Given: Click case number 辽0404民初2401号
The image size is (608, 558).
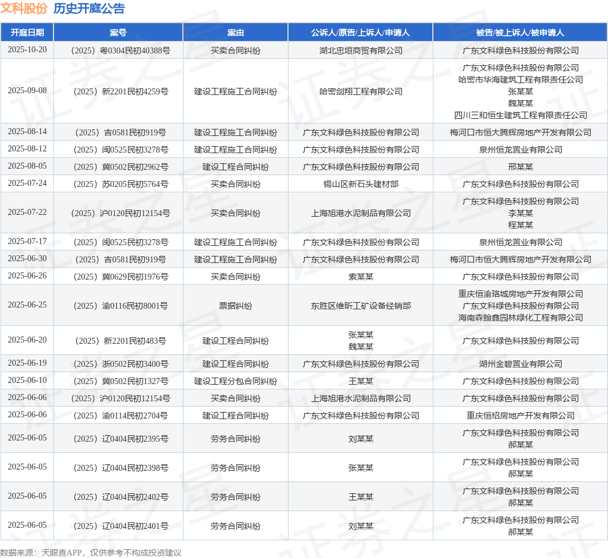Looking at the screenshot, I should (x=121, y=526).
